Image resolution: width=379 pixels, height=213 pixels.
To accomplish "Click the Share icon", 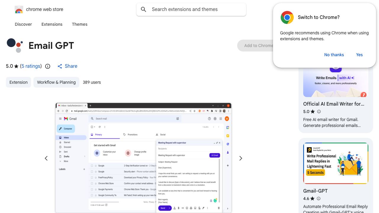I will (x=60, y=66).
